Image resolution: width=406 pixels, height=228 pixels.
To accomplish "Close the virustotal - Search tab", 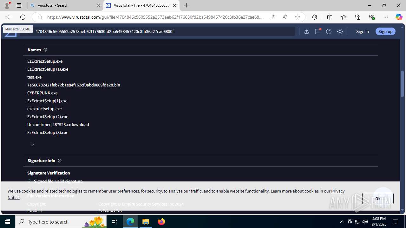I will coord(99,5).
